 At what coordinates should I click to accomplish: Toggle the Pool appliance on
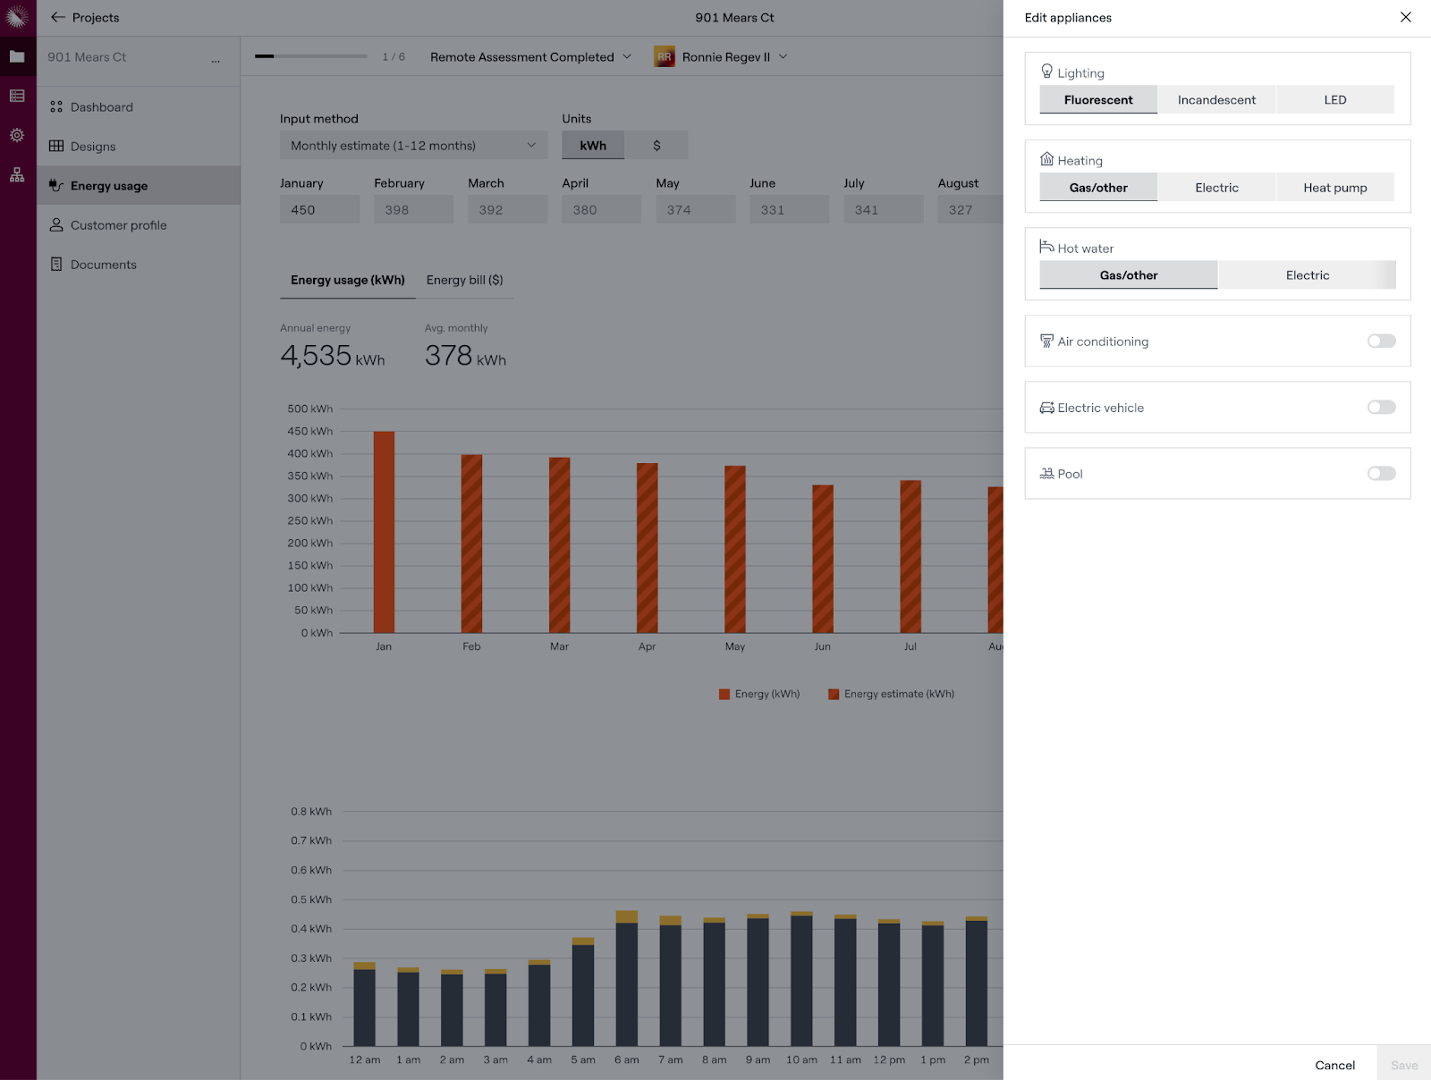click(x=1381, y=474)
